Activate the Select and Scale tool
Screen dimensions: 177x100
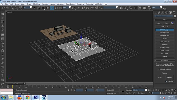tap(60, 8)
